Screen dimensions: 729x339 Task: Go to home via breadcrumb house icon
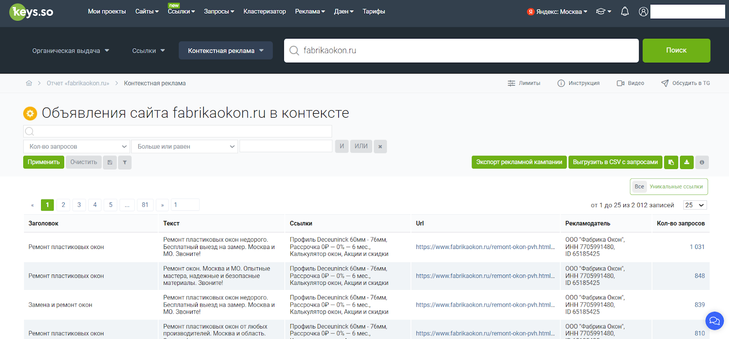point(29,83)
